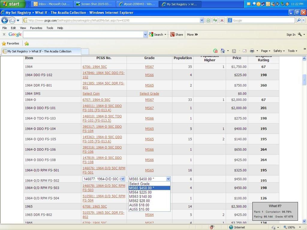Open Google toolbar wrench settings

(300, 34)
